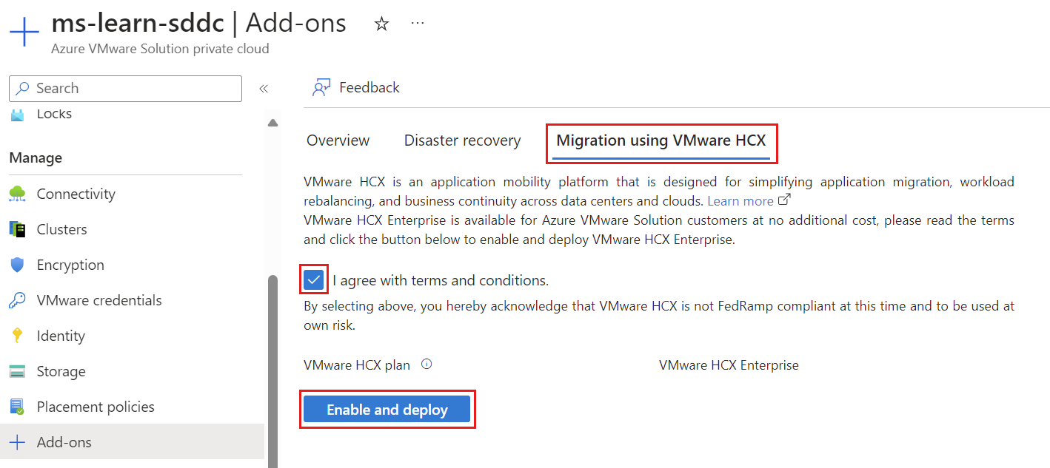This screenshot has width=1050, height=468.
Task: Switch to the Overview tab
Action: (338, 140)
